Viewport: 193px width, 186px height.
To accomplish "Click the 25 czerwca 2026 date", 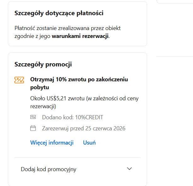I will pyautogui.click(x=105, y=128).
